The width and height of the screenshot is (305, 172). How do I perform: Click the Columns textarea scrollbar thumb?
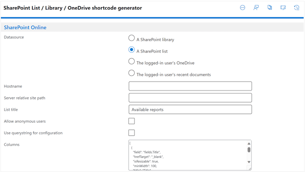tap(249, 150)
